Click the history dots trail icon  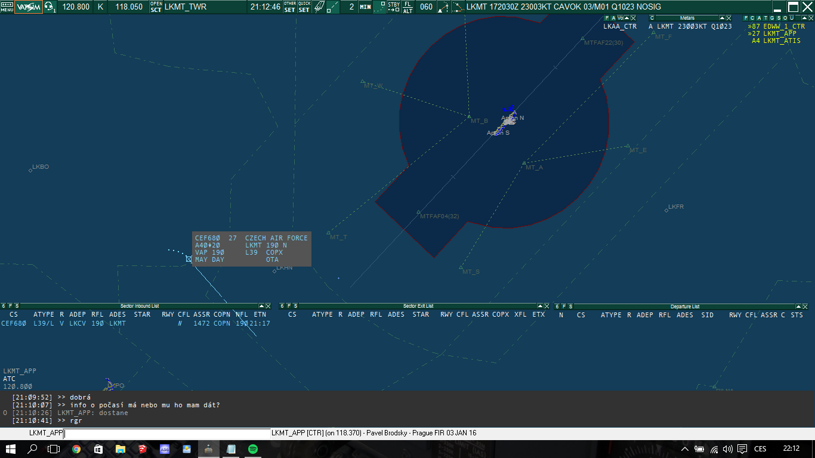pyautogui.click(x=379, y=7)
